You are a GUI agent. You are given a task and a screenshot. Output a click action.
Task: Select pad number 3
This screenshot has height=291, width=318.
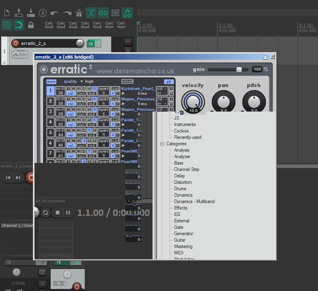[50, 112]
